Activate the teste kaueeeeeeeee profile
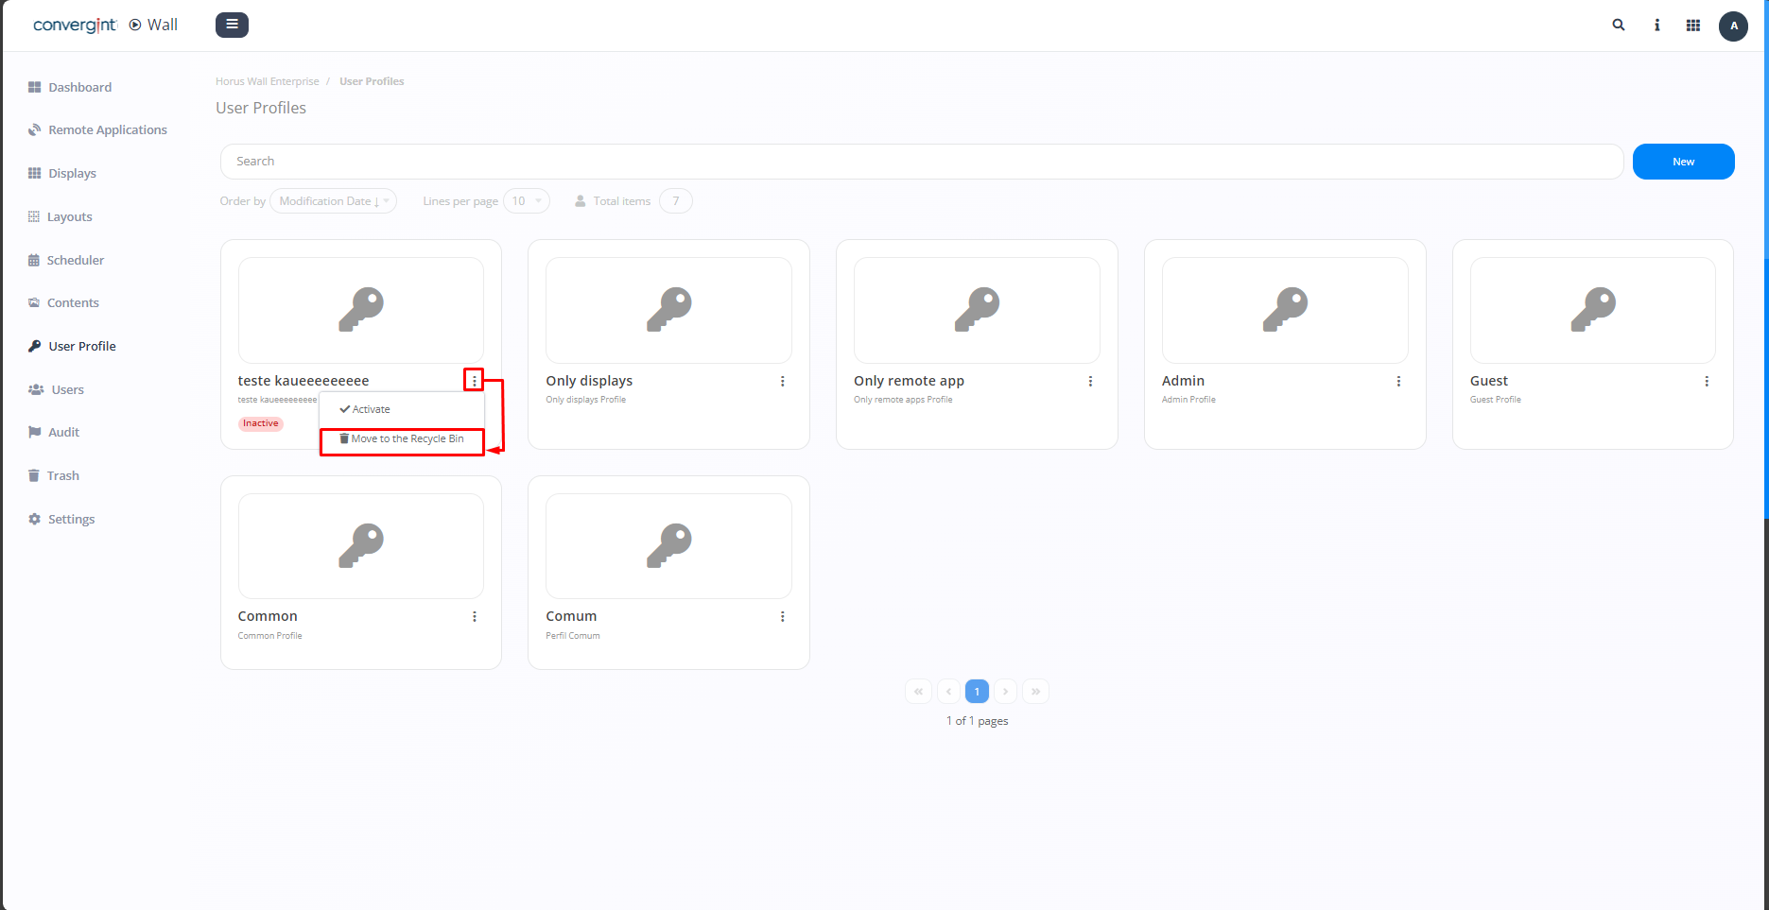Screen dimensions: 1769x910 pyautogui.click(x=369, y=408)
